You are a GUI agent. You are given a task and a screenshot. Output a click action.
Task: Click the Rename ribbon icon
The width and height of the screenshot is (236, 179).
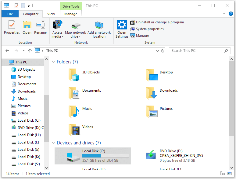tap(40, 25)
